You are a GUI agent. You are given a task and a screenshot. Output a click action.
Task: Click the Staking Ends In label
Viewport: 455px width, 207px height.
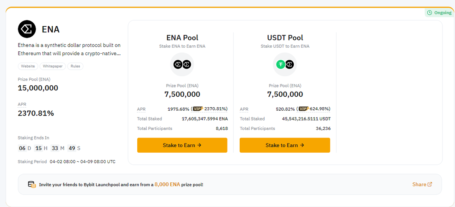point(33,138)
